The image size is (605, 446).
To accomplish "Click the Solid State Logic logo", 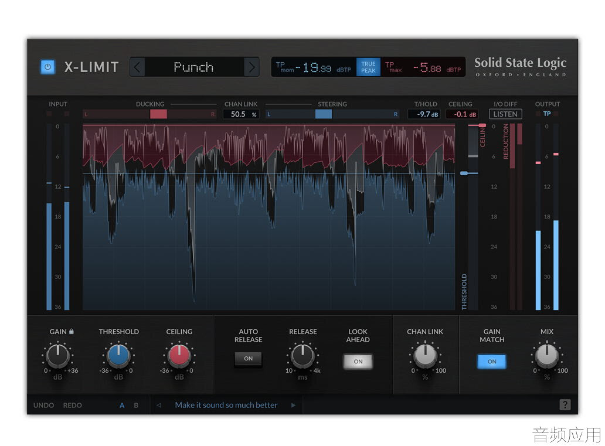I will [x=520, y=66].
